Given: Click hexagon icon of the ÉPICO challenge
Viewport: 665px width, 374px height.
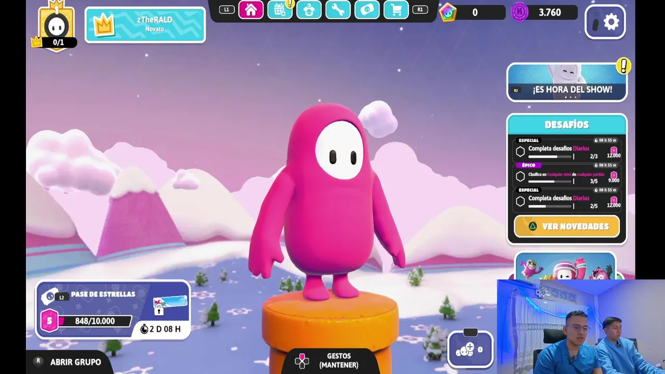Looking at the screenshot, I should (521, 177).
